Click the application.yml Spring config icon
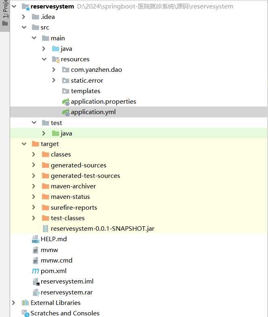This screenshot has height=317, width=268. [66, 112]
